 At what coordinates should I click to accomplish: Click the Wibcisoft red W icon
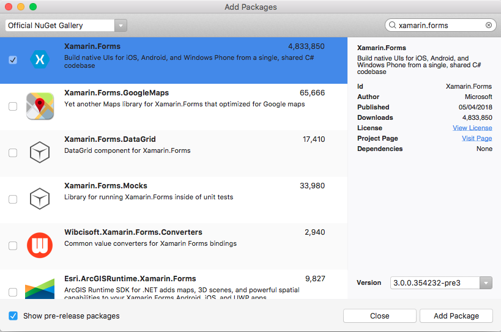tap(40, 245)
